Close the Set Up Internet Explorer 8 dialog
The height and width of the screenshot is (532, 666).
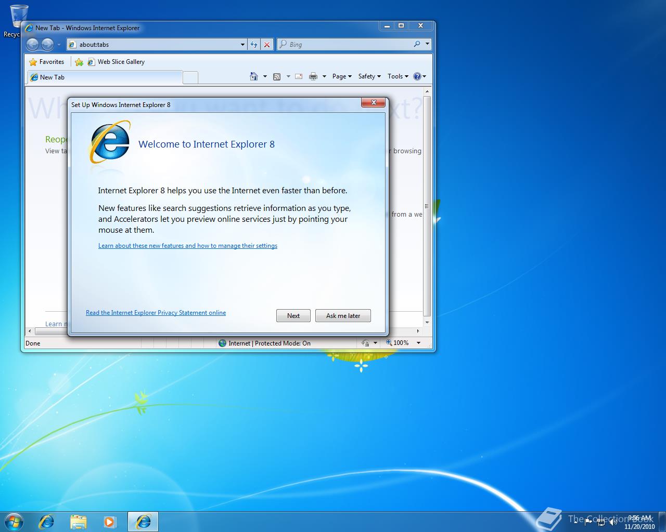[374, 103]
